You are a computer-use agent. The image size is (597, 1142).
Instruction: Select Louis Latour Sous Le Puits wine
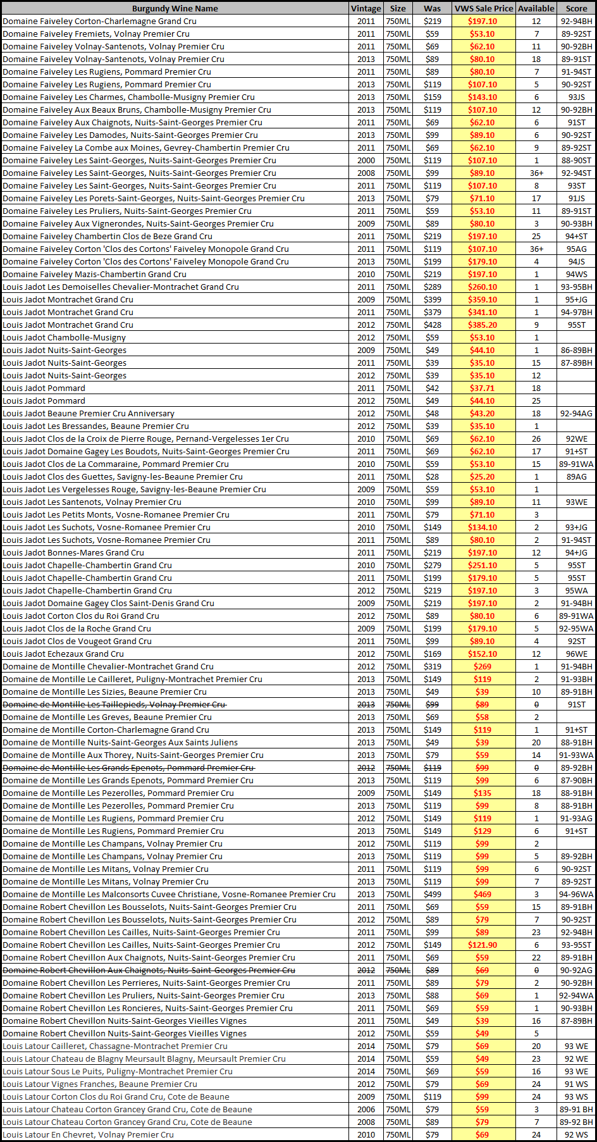pos(118,1072)
